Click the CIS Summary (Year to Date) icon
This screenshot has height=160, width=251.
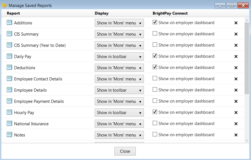(9, 45)
